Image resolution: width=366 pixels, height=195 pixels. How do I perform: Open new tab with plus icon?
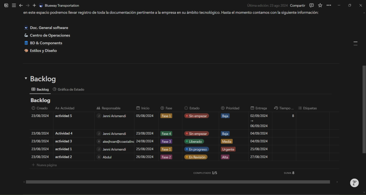point(34,5)
